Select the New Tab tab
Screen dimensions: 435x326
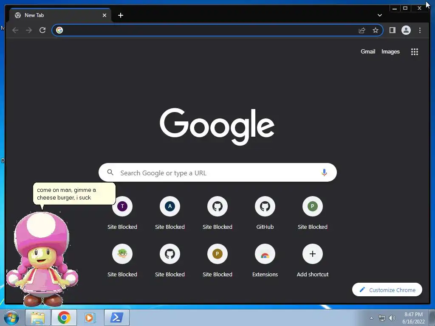(60, 15)
